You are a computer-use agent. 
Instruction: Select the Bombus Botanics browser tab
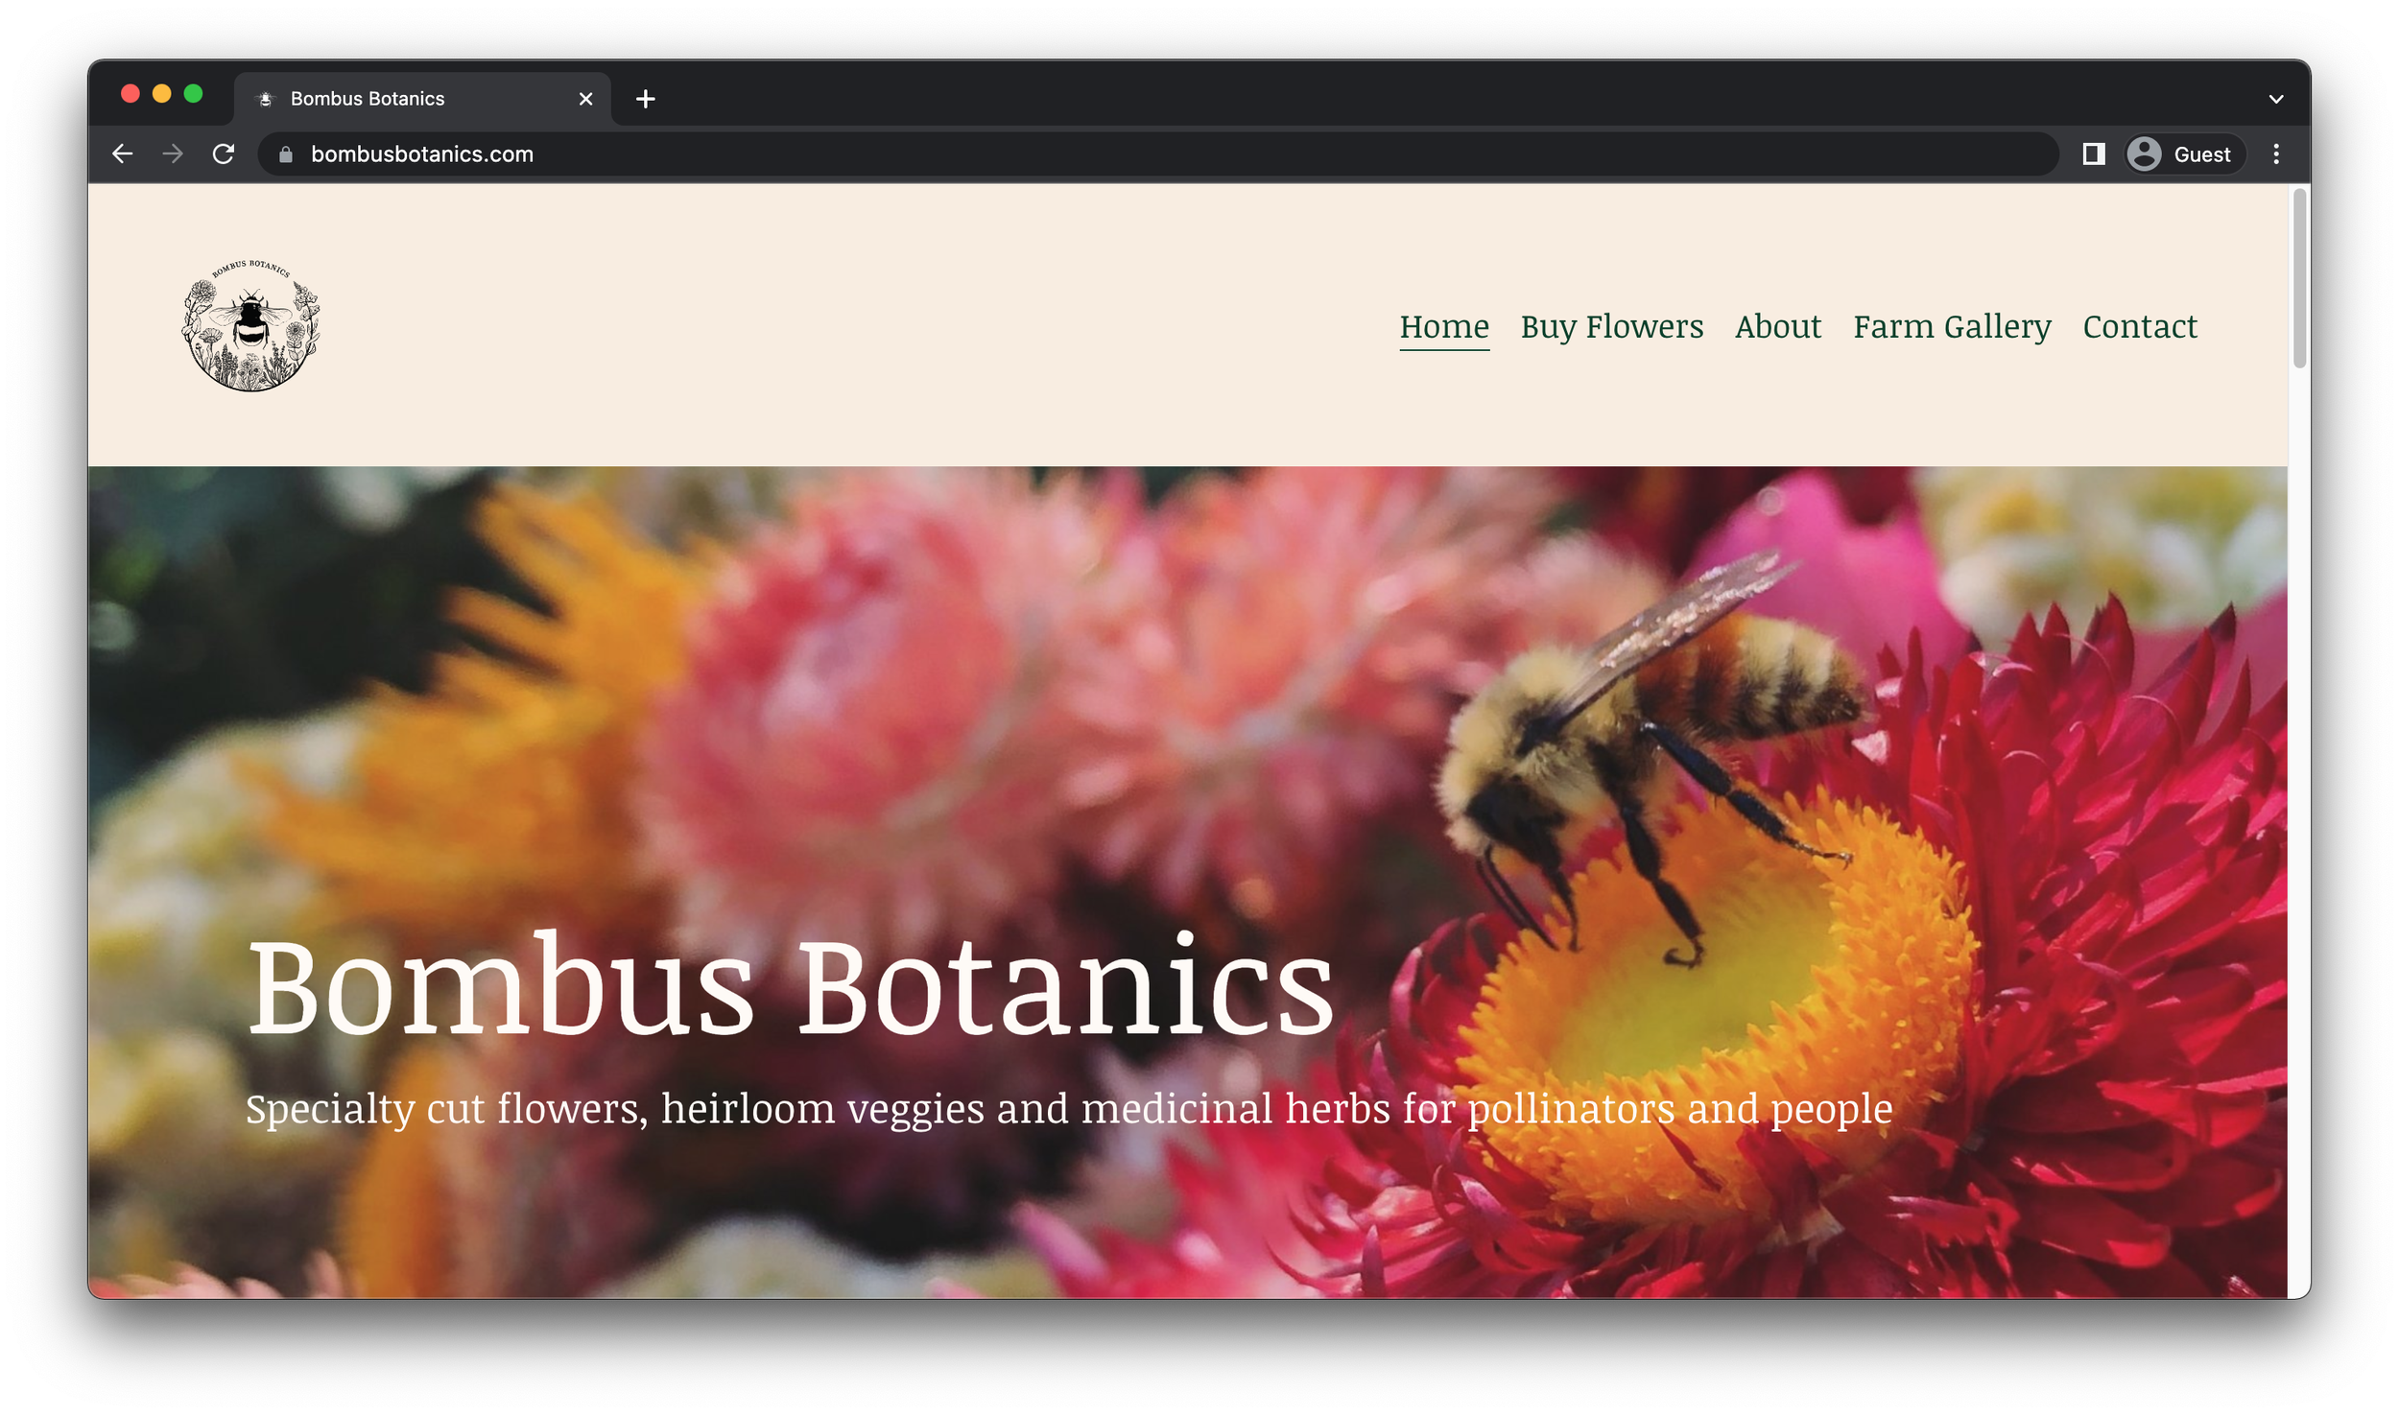(403, 99)
